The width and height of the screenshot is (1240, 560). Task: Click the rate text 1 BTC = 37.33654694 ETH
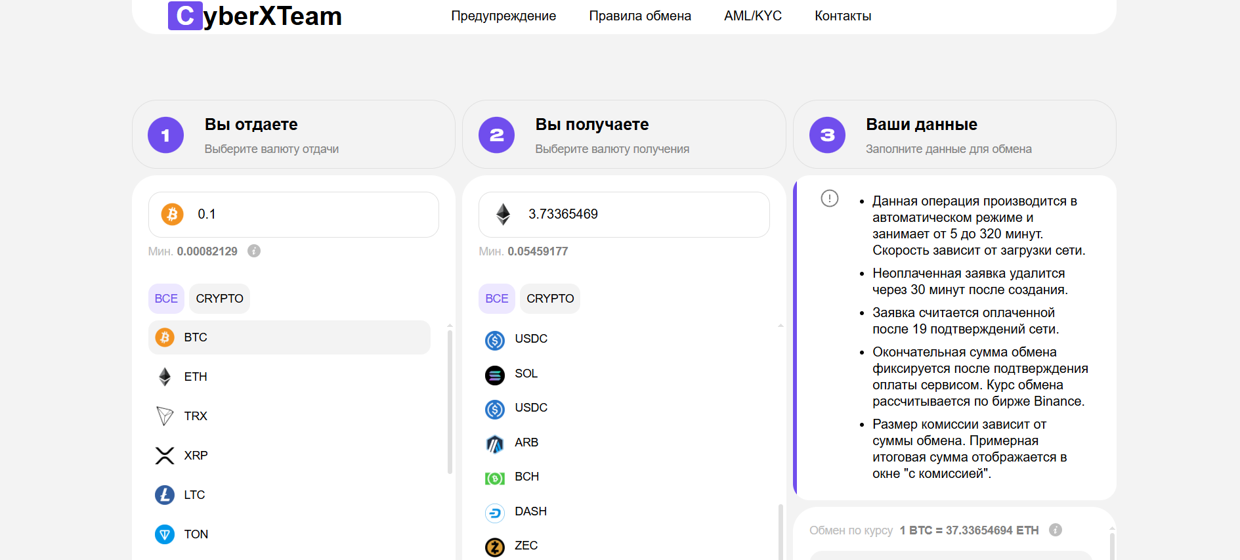(969, 530)
